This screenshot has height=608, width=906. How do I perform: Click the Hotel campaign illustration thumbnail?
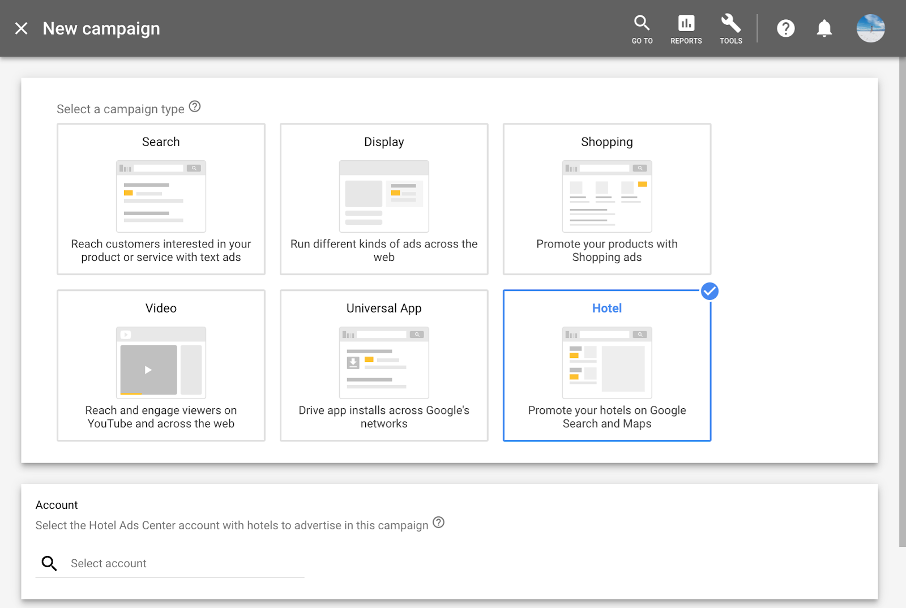607,363
